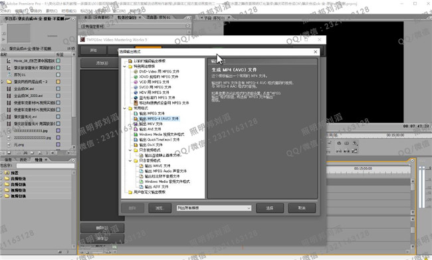Collapse the 只含音频格式 subfolder
The height and width of the screenshot is (260, 432).
pos(130,161)
